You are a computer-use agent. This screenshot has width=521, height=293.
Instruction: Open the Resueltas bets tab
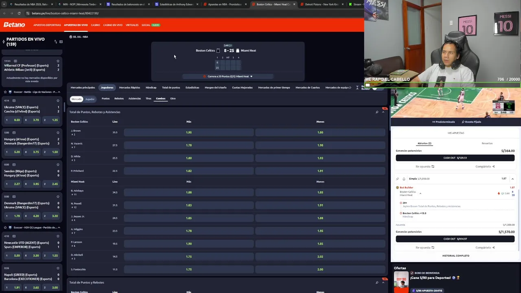point(487,143)
